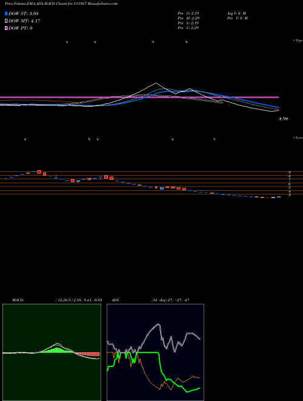Click the 'Pre H: 2.29' high value
This screenshot has width=303, height=401.
pos(188,18)
